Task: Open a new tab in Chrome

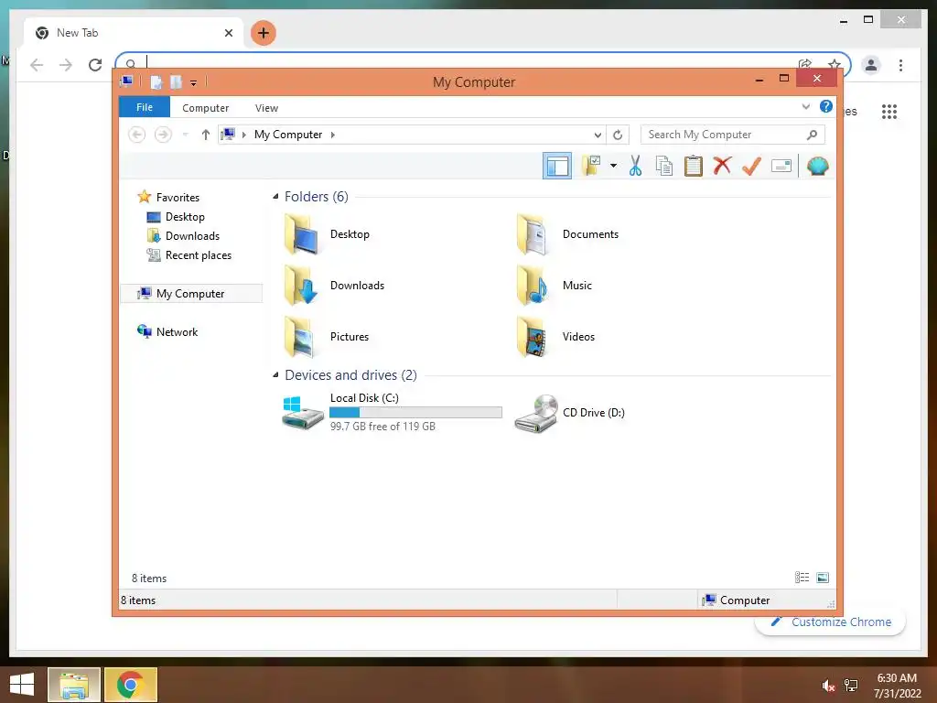Action: click(x=263, y=33)
